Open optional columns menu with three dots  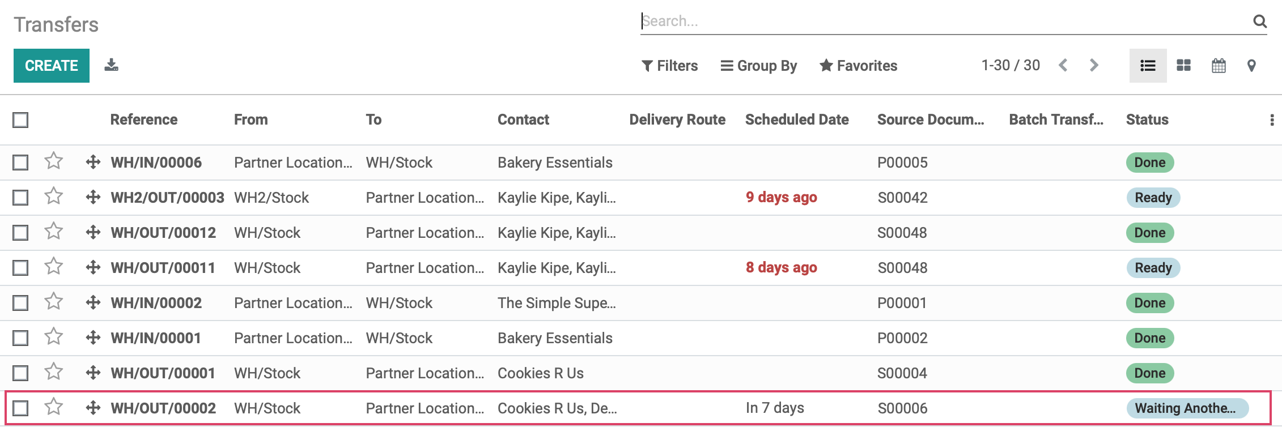1272,120
